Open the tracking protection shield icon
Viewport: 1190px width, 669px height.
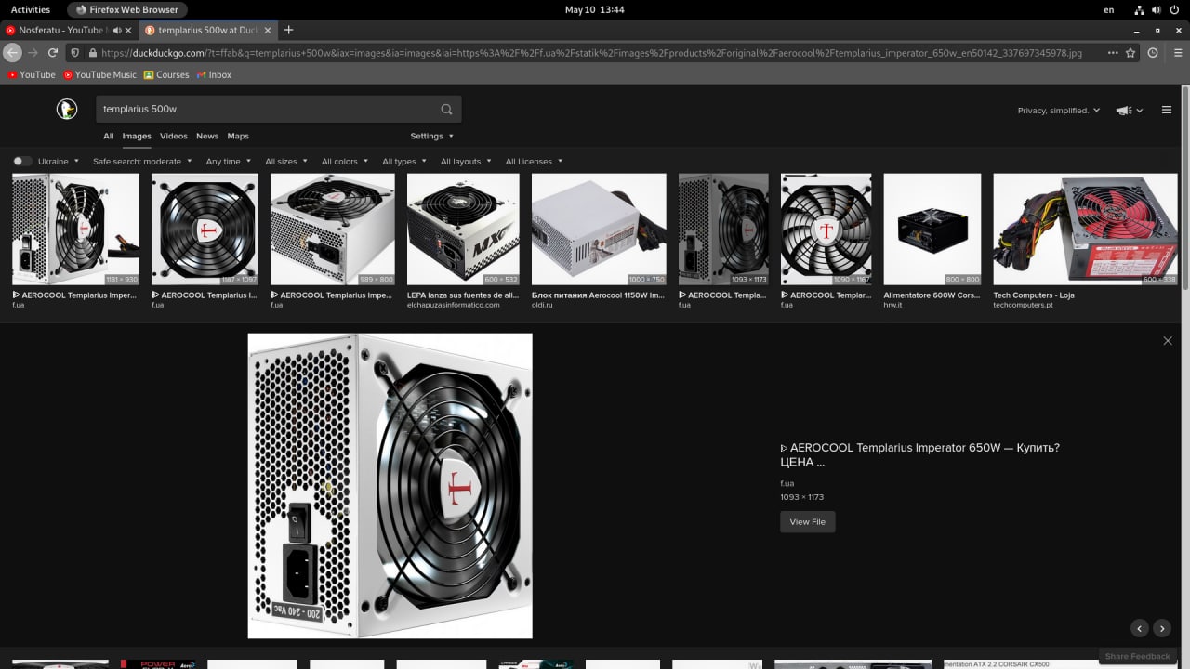[75, 53]
